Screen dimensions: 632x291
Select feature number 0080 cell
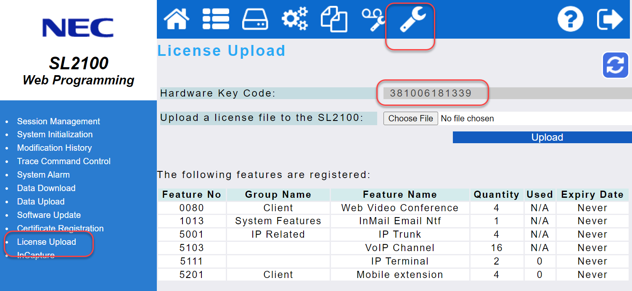192,208
